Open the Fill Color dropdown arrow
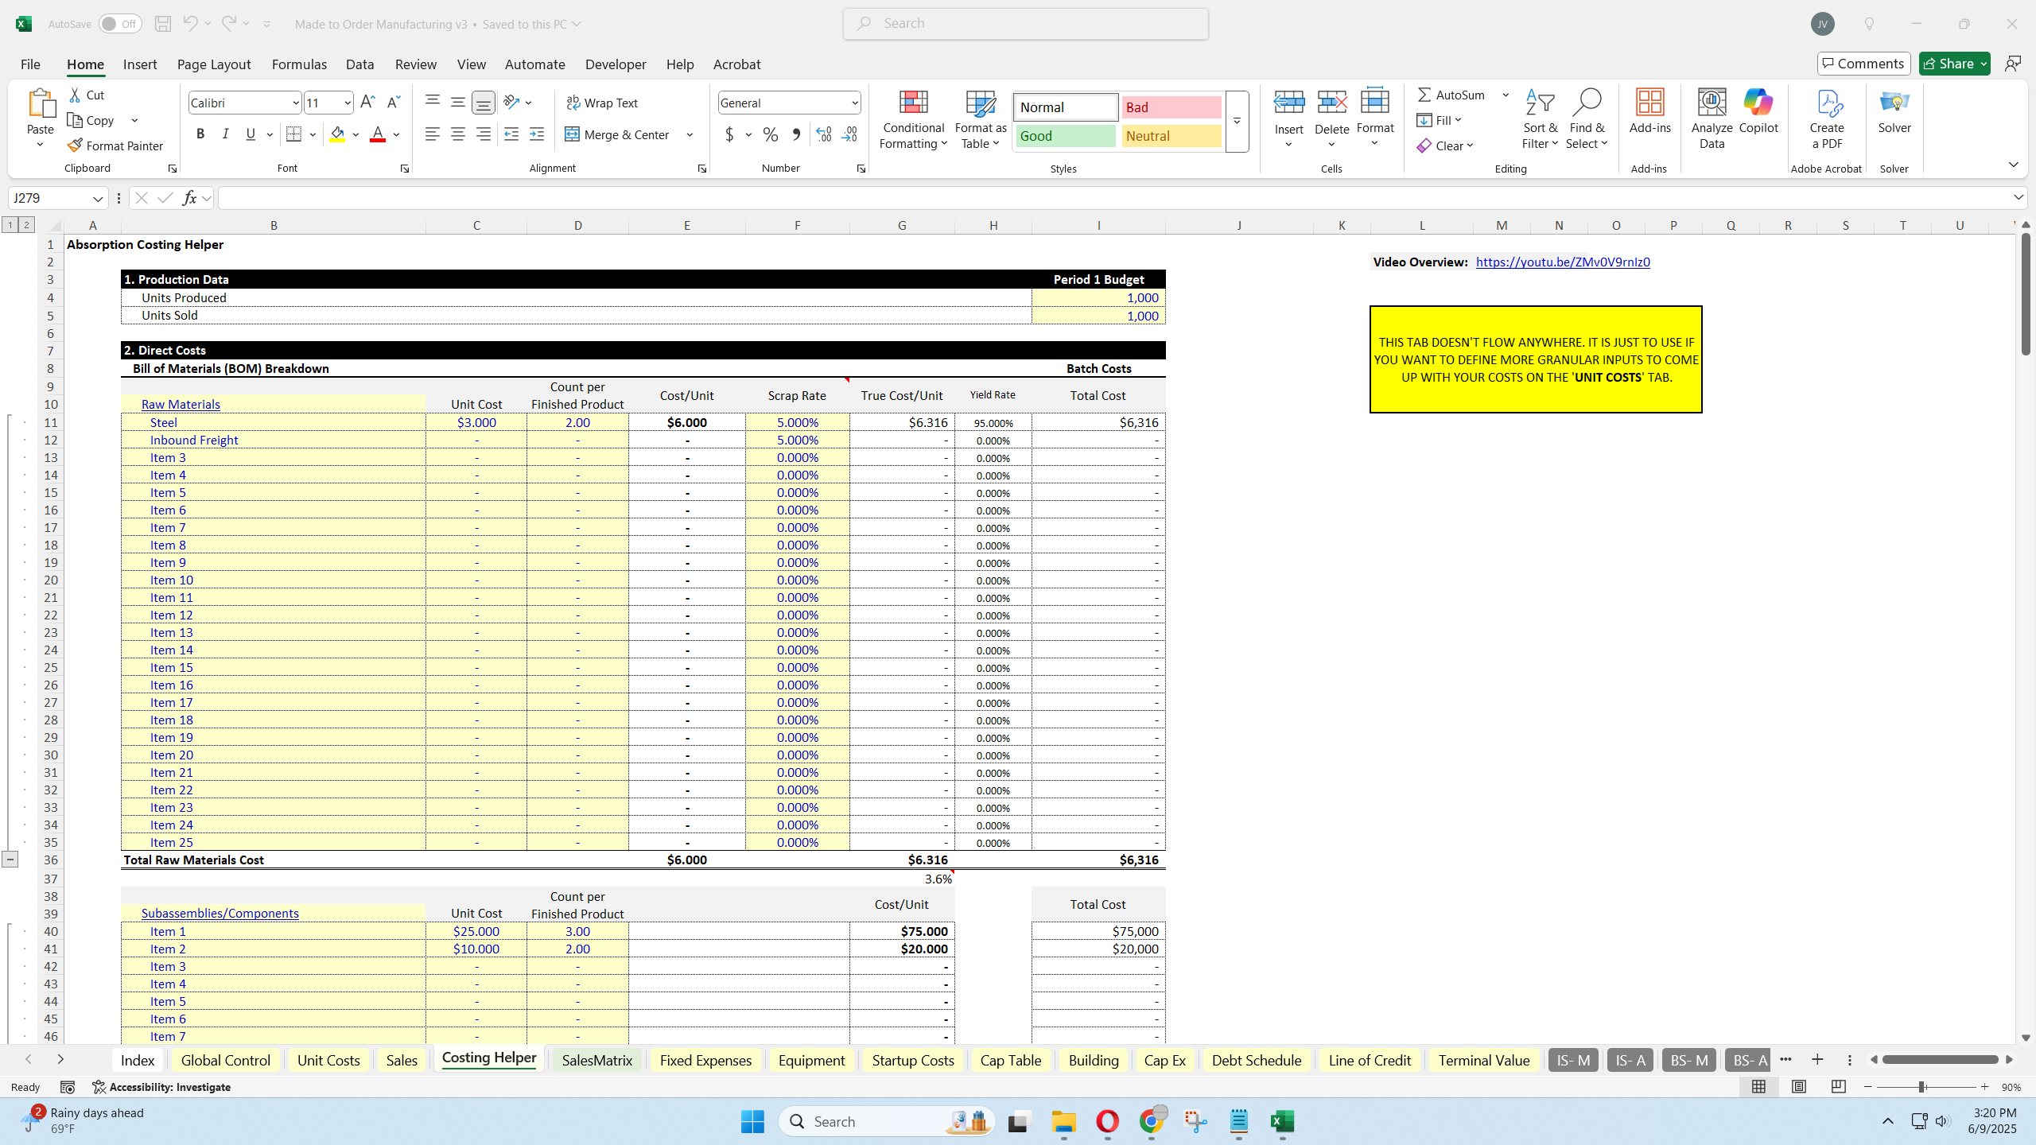Viewport: 2036px width, 1145px height. [x=356, y=134]
